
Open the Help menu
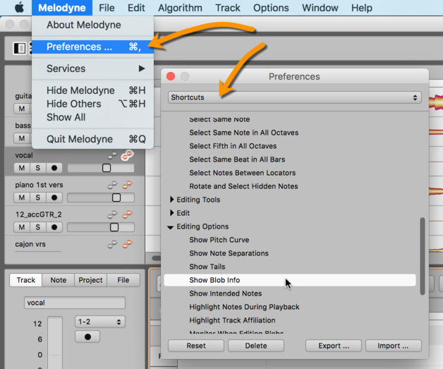click(x=362, y=8)
